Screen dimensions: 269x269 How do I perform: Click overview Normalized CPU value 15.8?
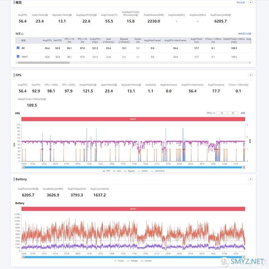(131, 21)
